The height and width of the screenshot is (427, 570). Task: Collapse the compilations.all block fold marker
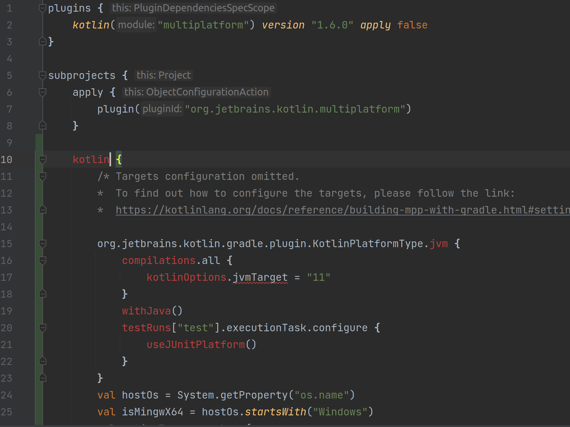coord(42,260)
